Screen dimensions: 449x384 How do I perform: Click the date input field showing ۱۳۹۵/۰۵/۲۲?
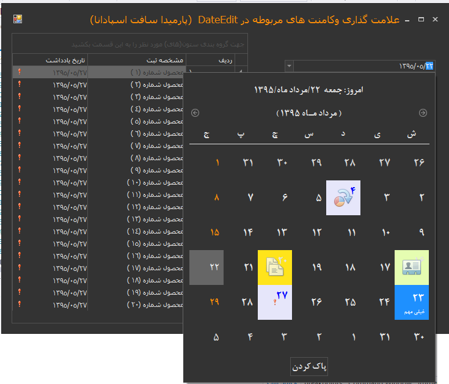(360, 65)
